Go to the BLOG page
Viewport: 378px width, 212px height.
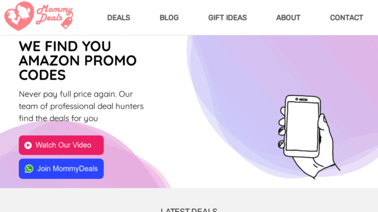click(169, 18)
